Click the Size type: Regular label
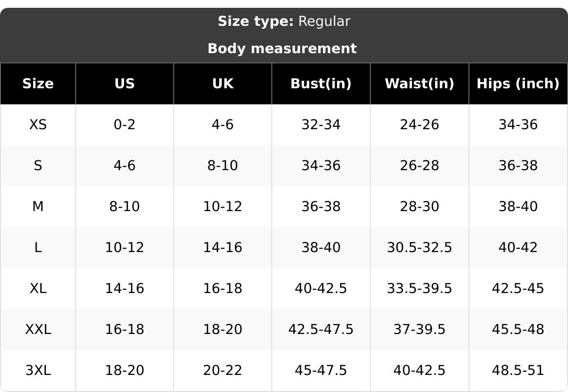The width and height of the screenshot is (568, 392). click(284, 21)
